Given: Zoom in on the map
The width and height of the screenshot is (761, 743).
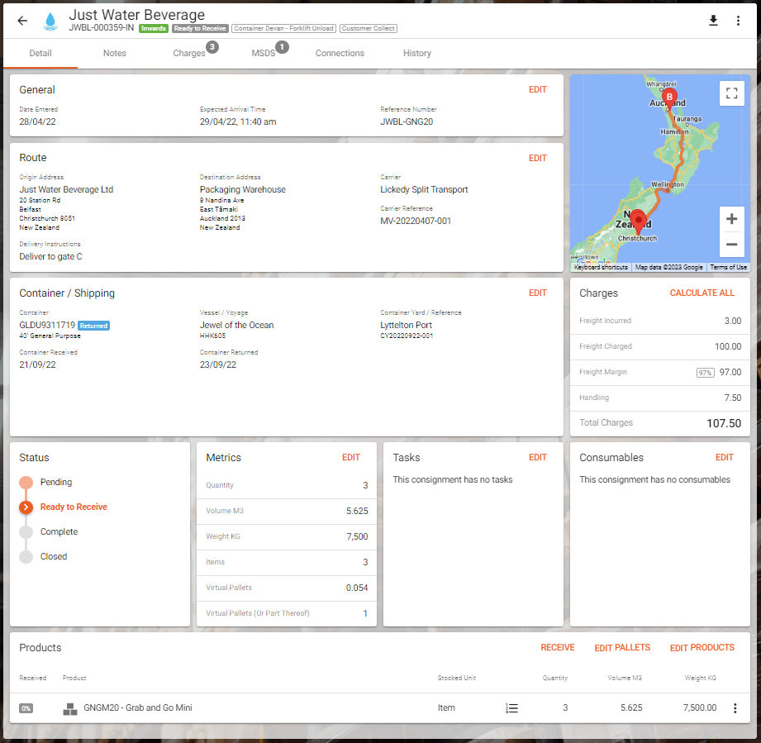Looking at the screenshot, I should coord(731,219).
